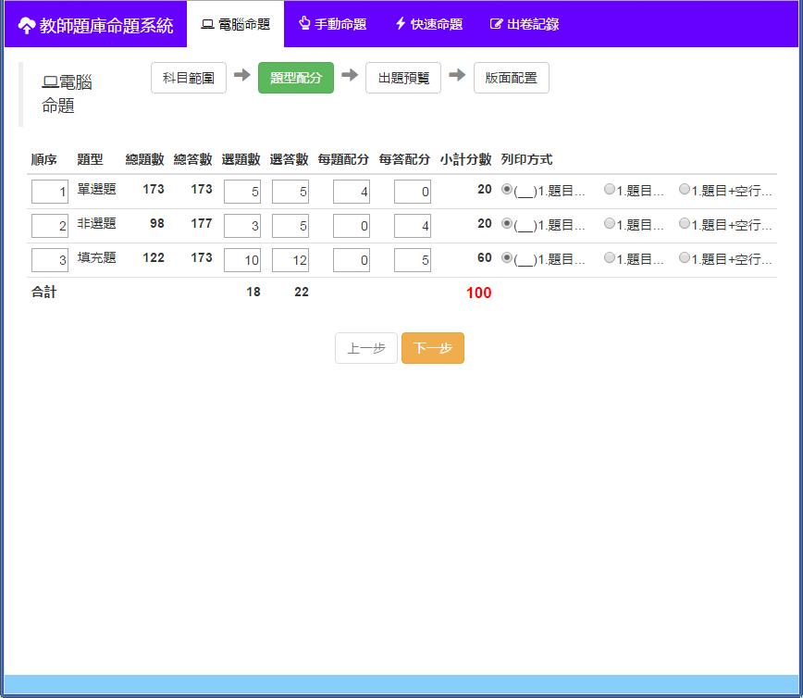This screenshot has width=803, height=698.
Task: Select 1.題目+空行 print style for 填充題
Action: coord(685,257)
